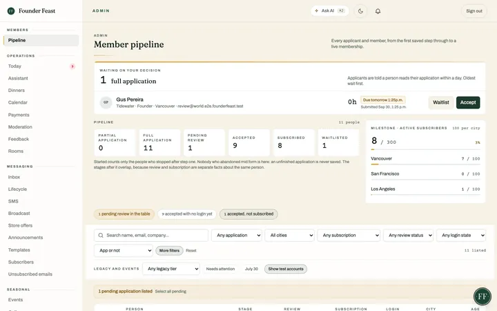Viewport: 497px width, 311px height.
Task: Click the Pending Review count card
Action: [x=204, y=142]
